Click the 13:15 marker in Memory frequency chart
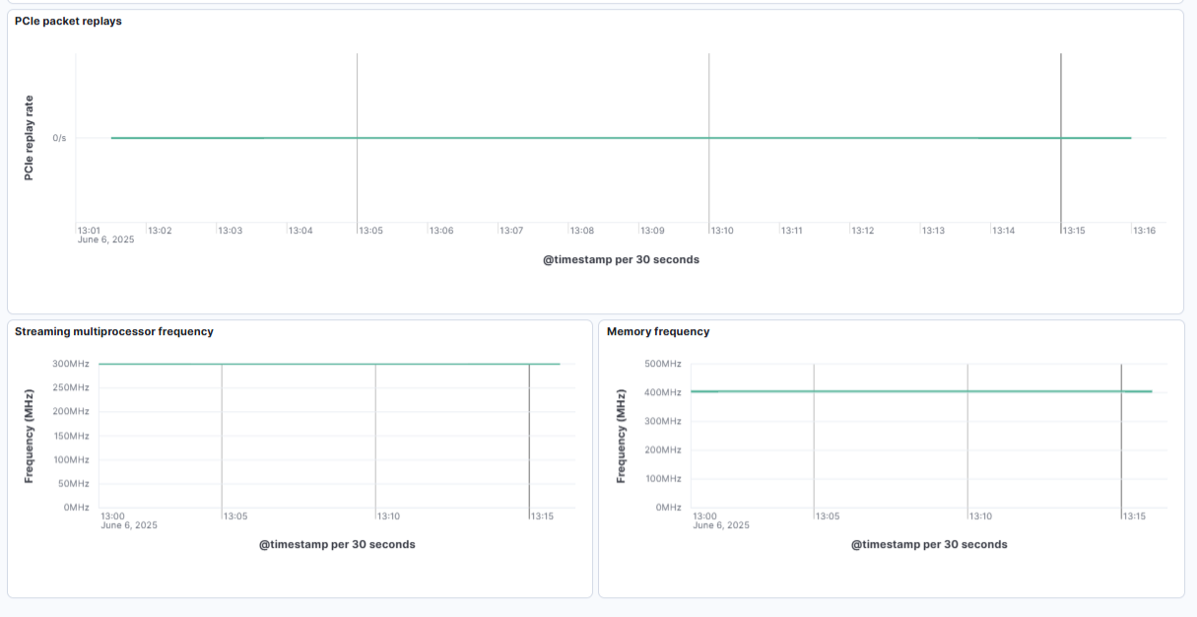Screen dimensions: 1197x617 point(1121,444)
